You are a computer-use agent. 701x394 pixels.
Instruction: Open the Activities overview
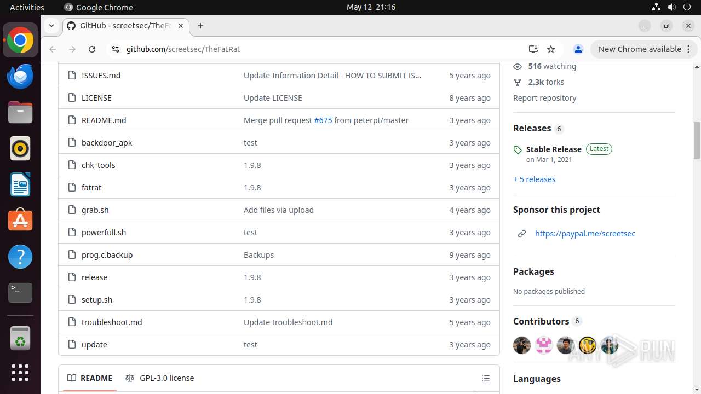tap(27, 7)
